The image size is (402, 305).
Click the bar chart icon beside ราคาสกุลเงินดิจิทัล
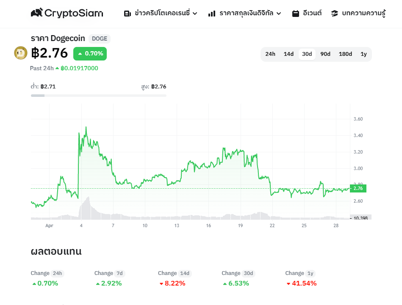coord(212,14)
